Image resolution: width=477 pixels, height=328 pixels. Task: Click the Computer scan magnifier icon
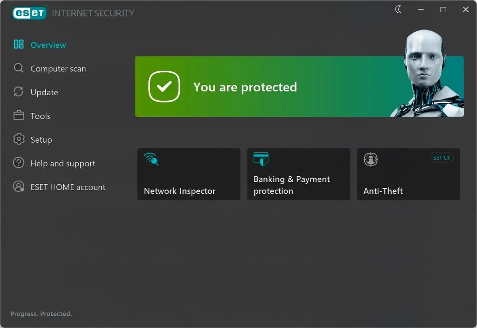[x=19, y=68]
